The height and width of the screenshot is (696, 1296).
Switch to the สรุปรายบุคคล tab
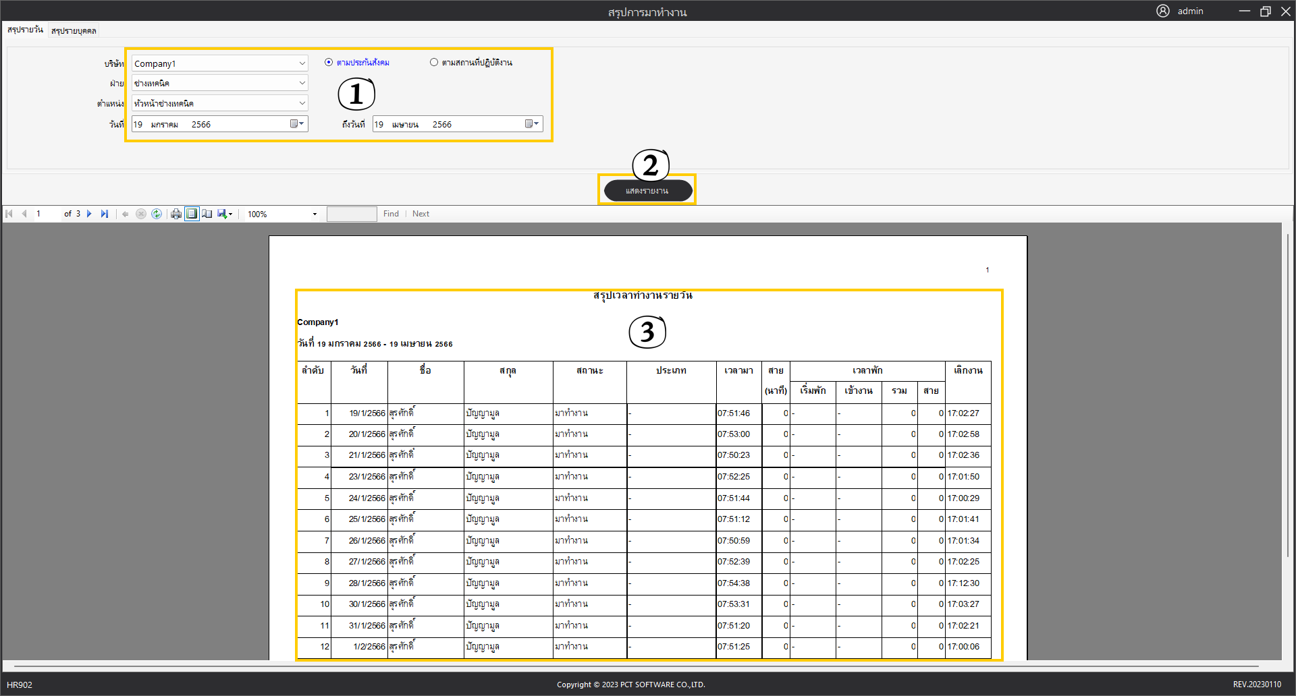click(x=74, y=30)
